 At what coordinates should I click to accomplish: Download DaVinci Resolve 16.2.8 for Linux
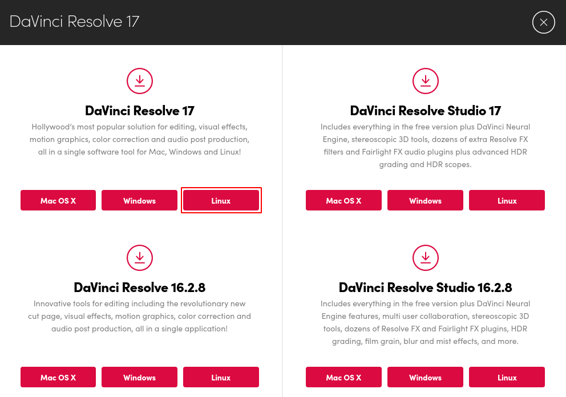(x=221, y=377)
